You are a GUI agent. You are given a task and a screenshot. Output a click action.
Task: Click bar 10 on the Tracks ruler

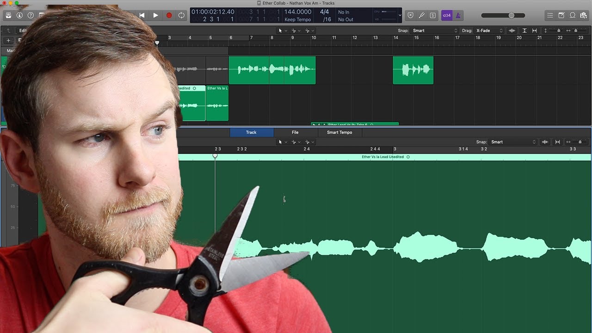pos(314,38)
